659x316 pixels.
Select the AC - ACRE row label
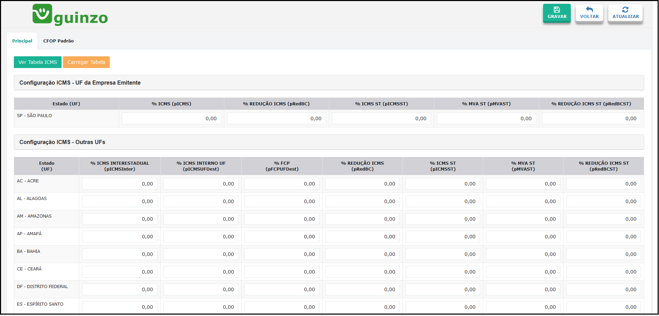tap(28, 181)
